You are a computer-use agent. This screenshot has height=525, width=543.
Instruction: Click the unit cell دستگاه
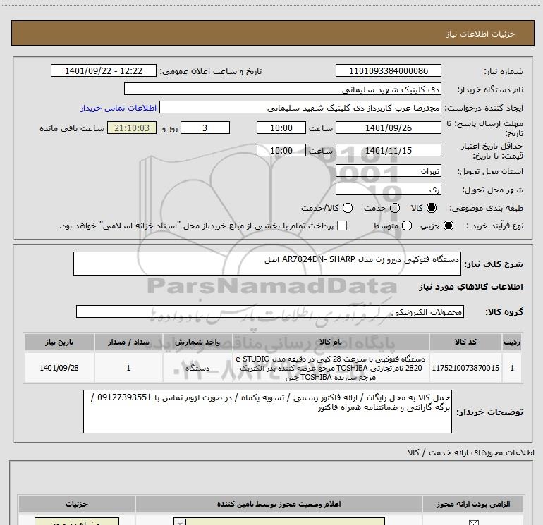(x=197, y=368)
